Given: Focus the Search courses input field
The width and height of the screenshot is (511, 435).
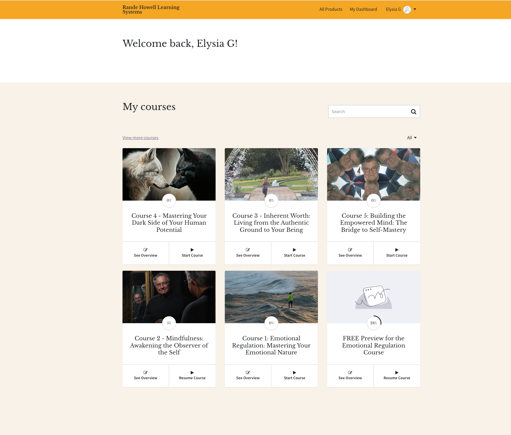Looking at the screenshot, I should coord(368,112).
